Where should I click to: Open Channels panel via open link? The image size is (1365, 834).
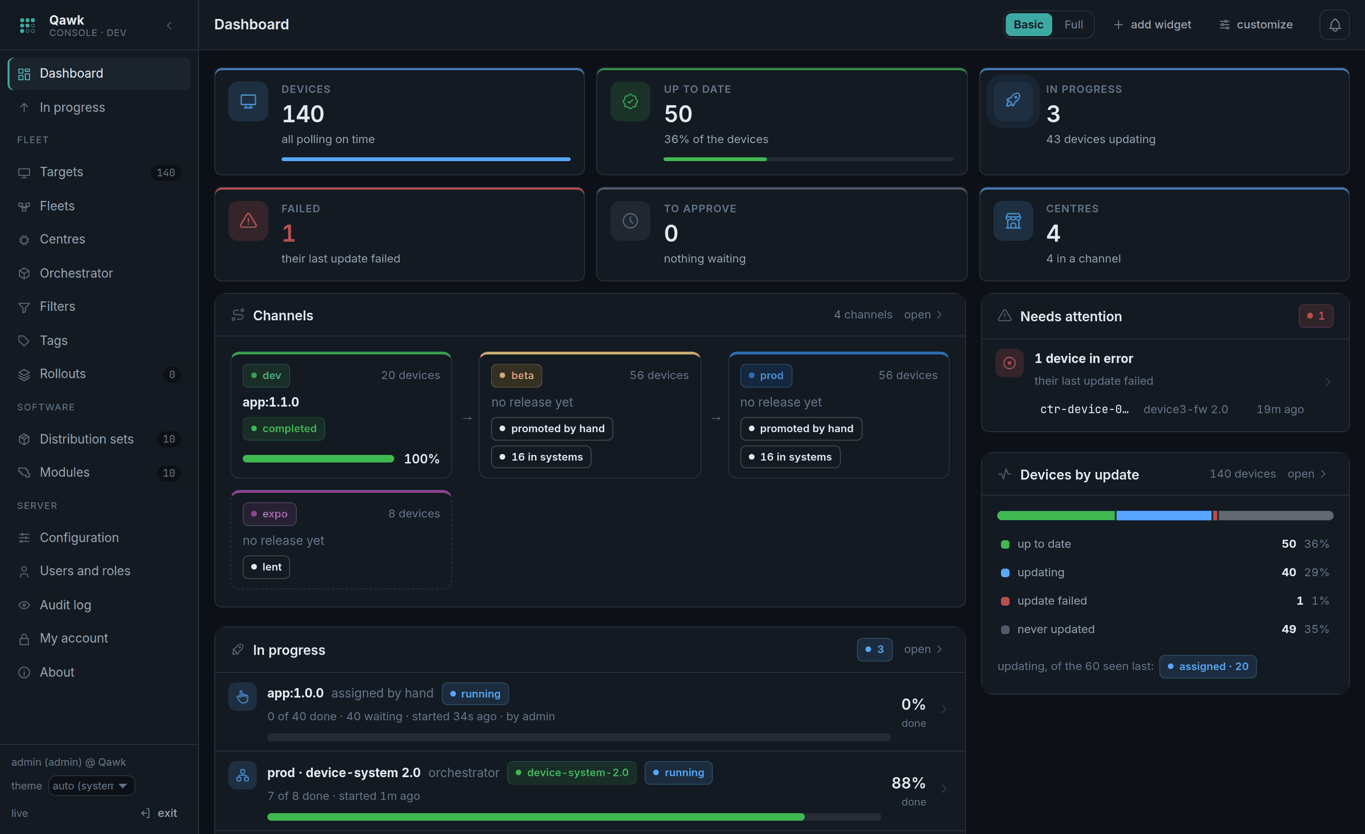pos(923,315)
